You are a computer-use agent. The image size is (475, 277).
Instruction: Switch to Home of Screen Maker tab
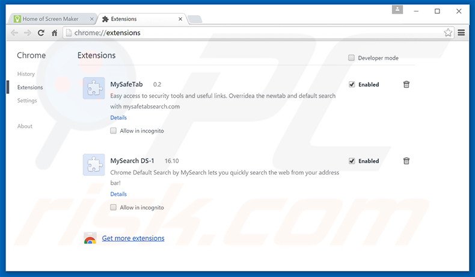pos(52,19)
